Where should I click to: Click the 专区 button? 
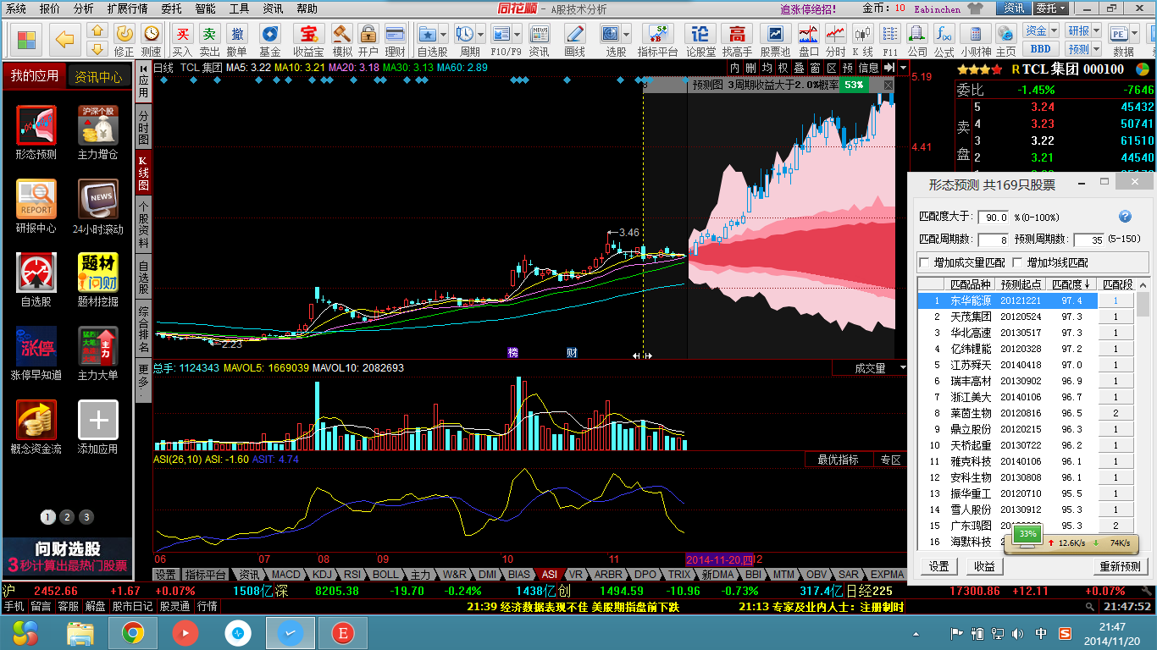(x=890, y=460)
